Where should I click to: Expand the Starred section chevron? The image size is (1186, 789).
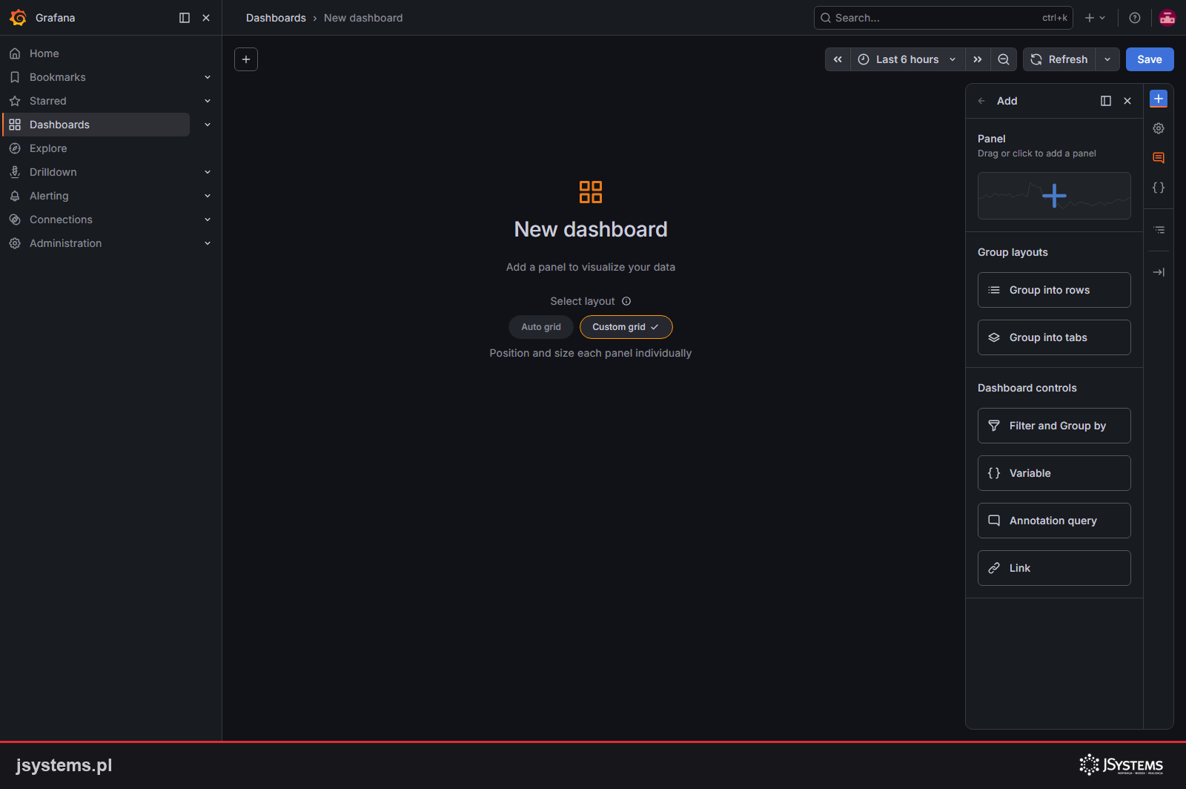click(x=208, y=101)
